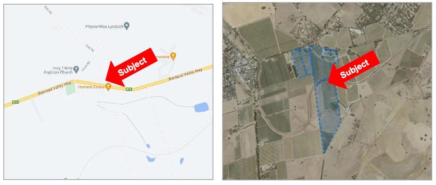
Task: Click the left Barossa Valley Way road label
Action: click(55, 88)
